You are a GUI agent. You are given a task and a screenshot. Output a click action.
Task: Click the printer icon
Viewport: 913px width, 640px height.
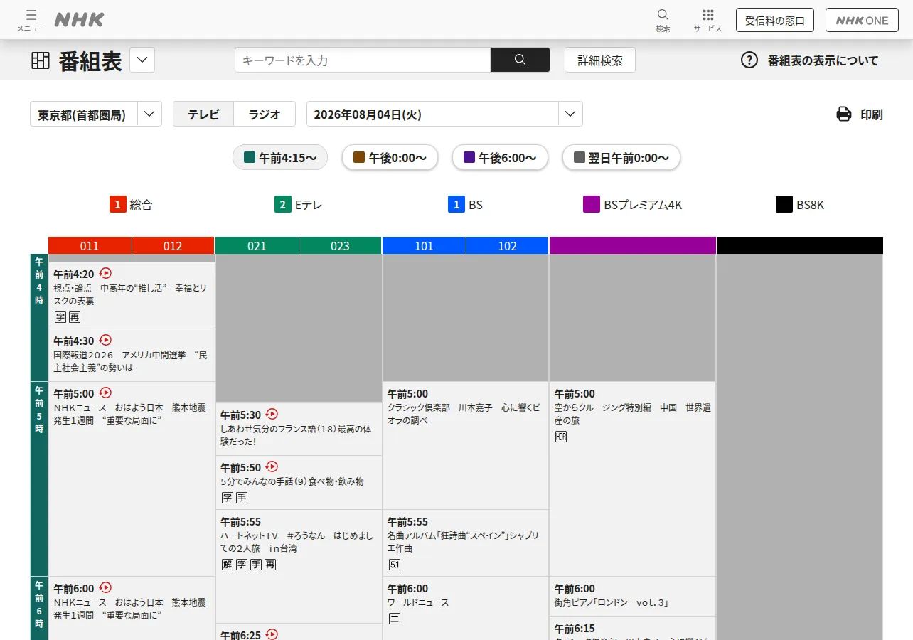[x=844, y=114]
